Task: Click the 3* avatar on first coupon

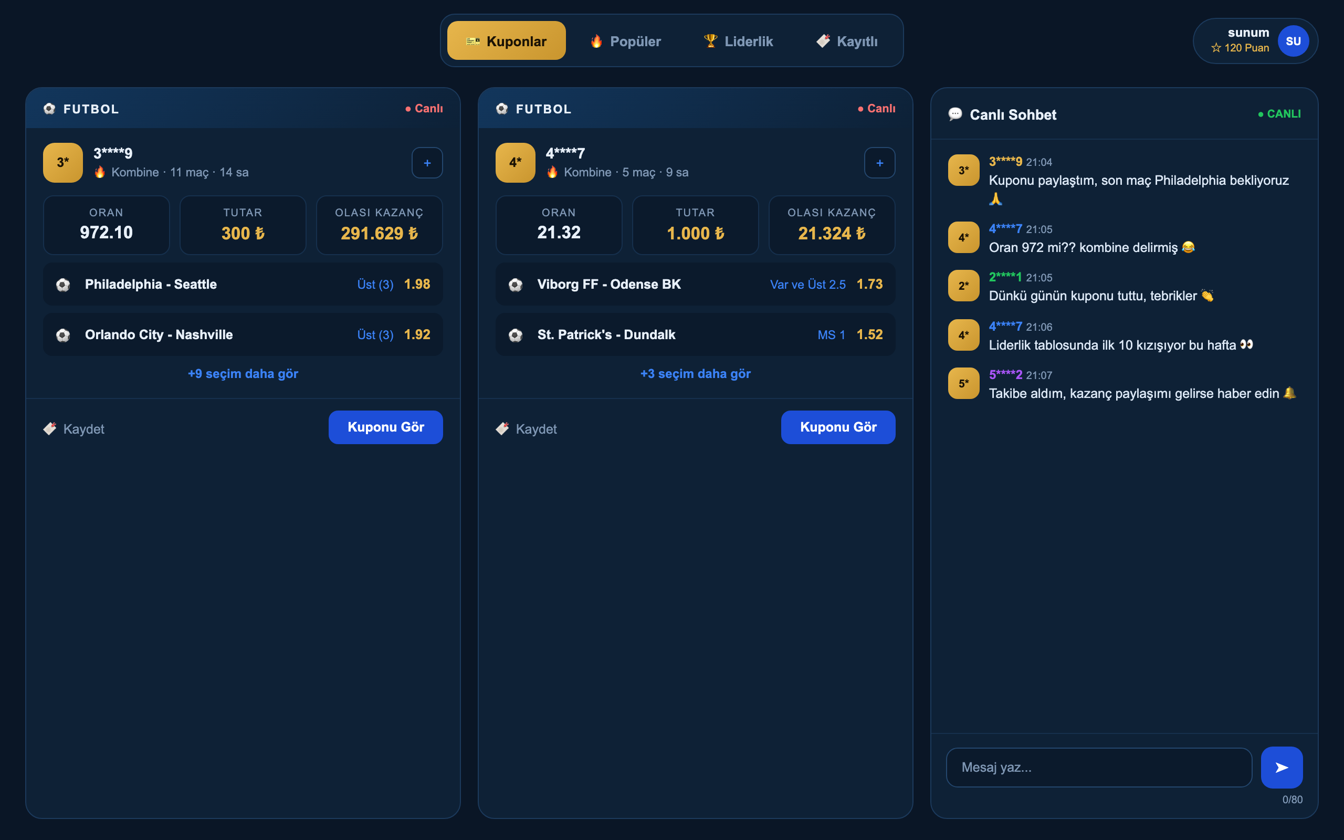Action: click(63, 163)
